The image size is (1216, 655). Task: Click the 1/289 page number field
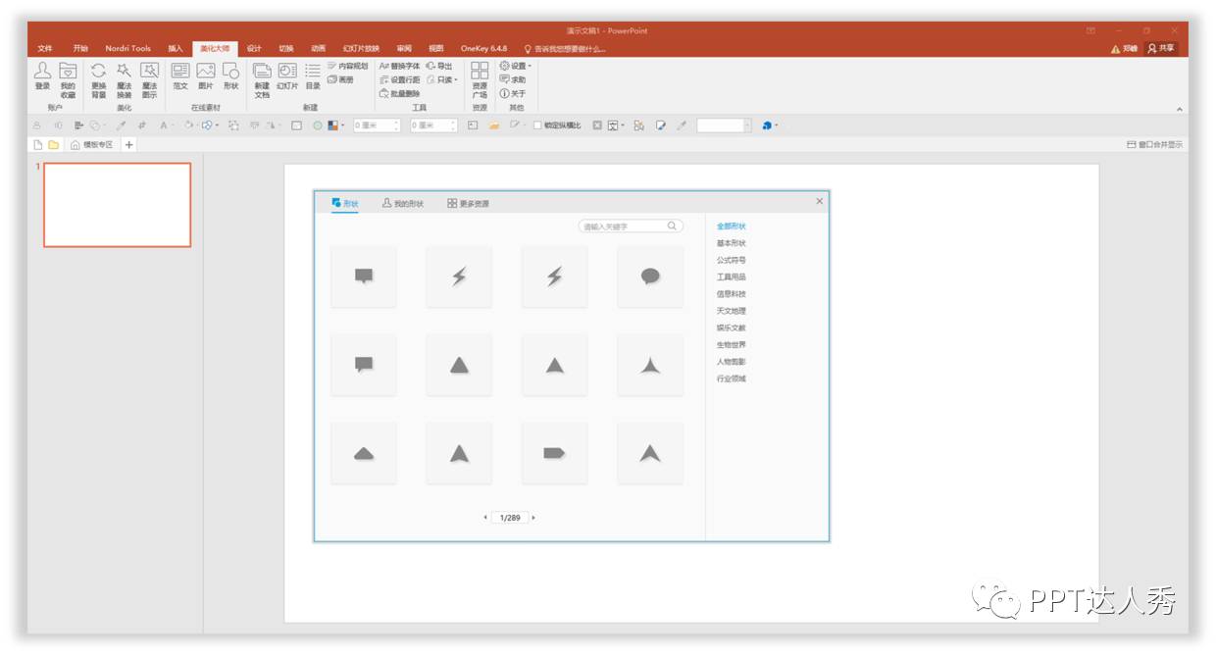pos(510,518)
